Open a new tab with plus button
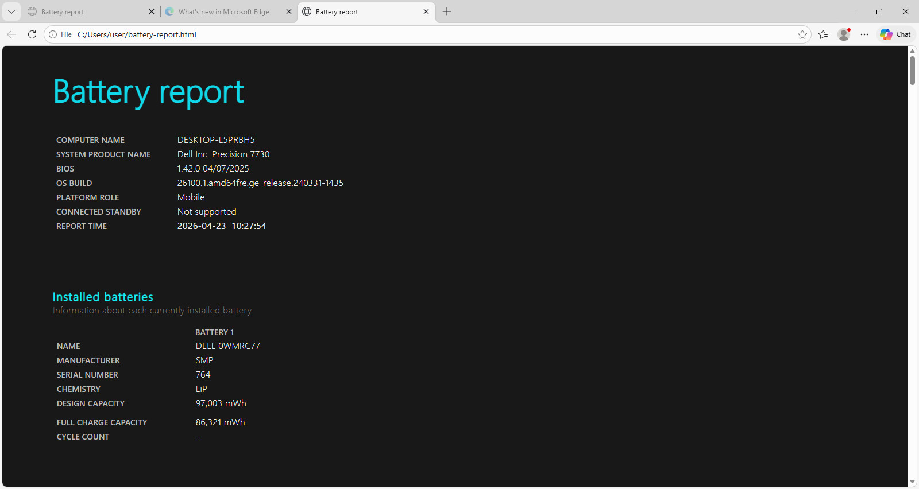Image resolution: width=919 pixels, height=489 pixels. tap(447, 11)
